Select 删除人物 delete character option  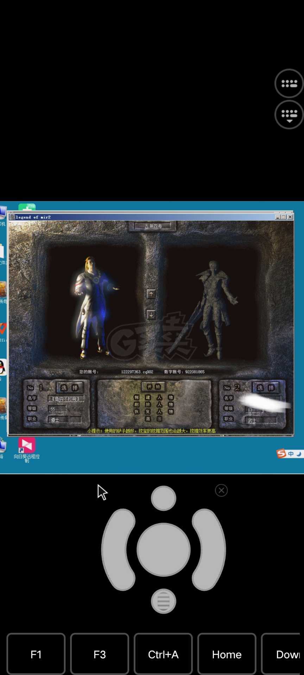point(154,405)
